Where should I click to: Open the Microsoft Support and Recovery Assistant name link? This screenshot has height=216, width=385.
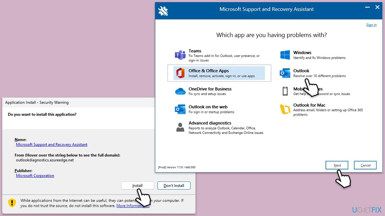pos(52,145)
